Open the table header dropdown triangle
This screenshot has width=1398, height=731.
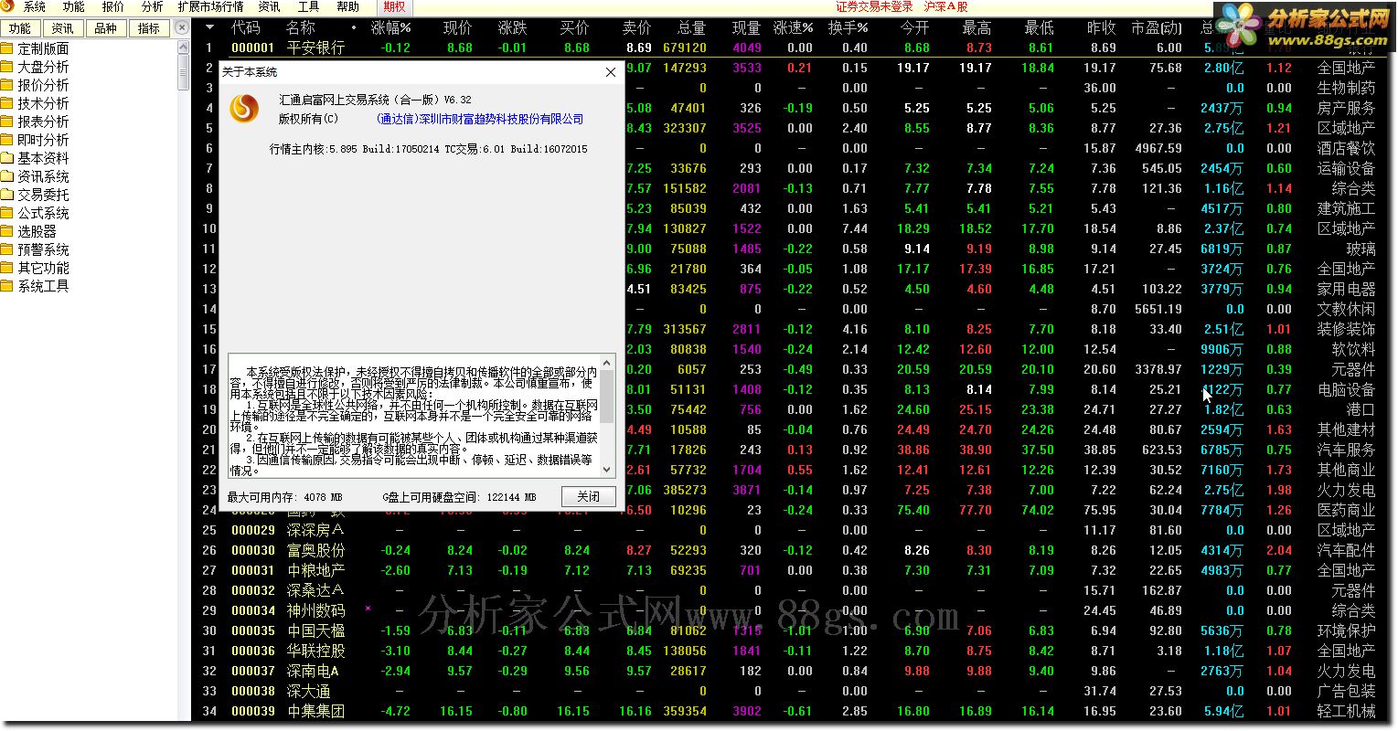pos(210,28)
